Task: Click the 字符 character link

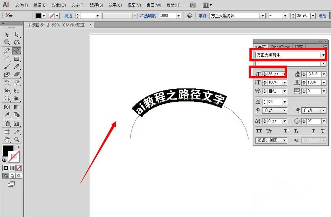Action: (x=203, y=16)
